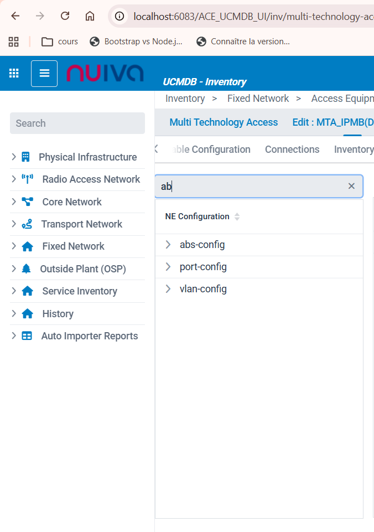Click the Physical Infrastructure building icon
This screenshot has height=532, width=374.
25,157
